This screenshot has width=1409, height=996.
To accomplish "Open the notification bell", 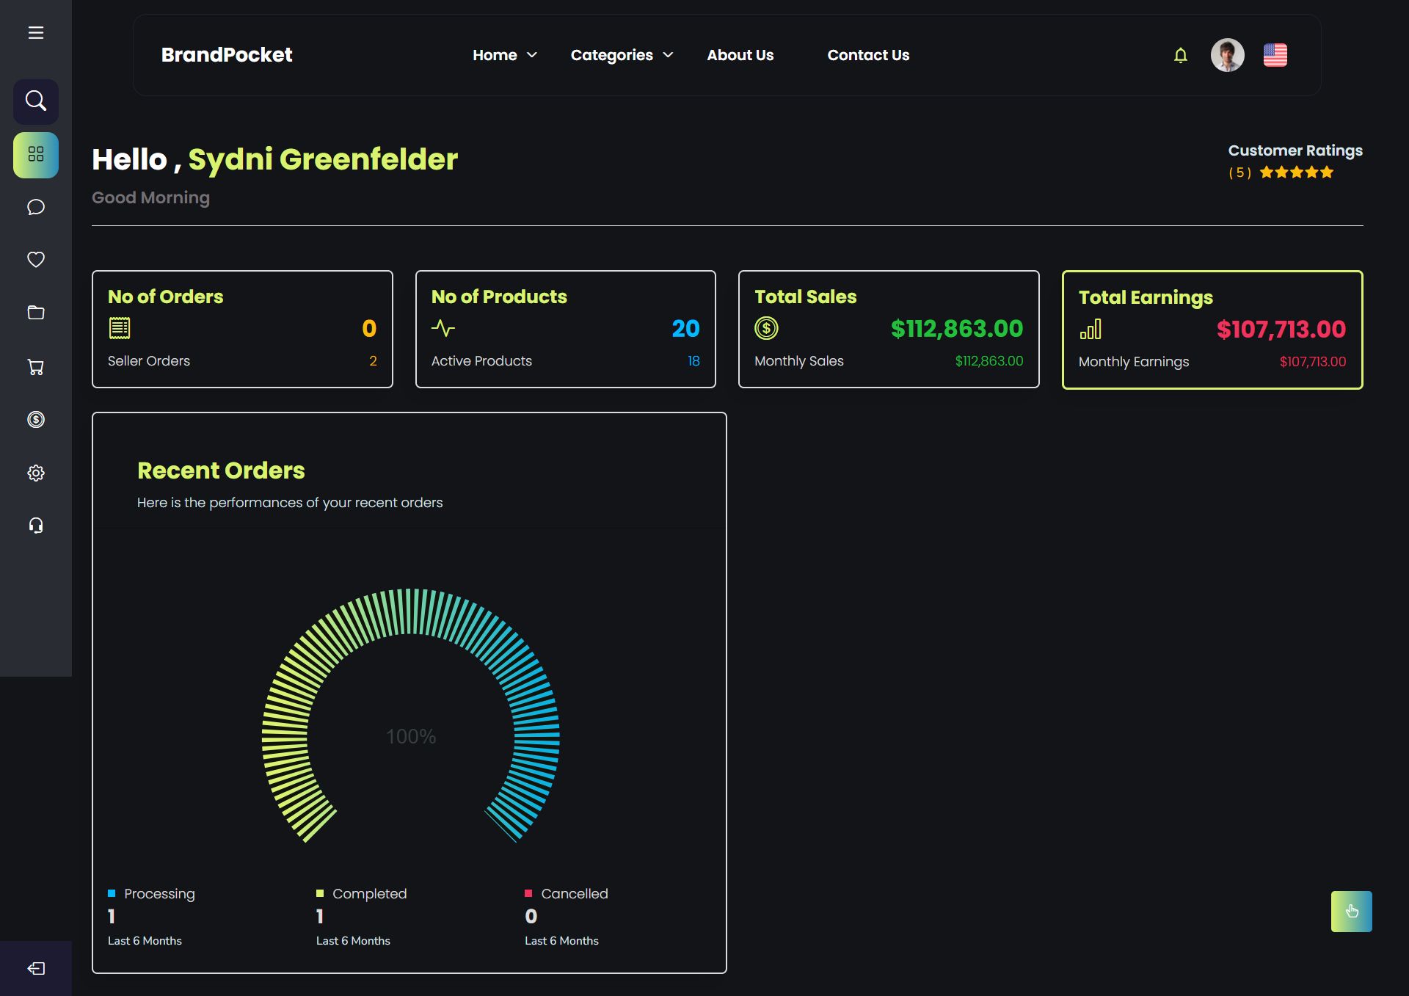I will [1180, 56].
